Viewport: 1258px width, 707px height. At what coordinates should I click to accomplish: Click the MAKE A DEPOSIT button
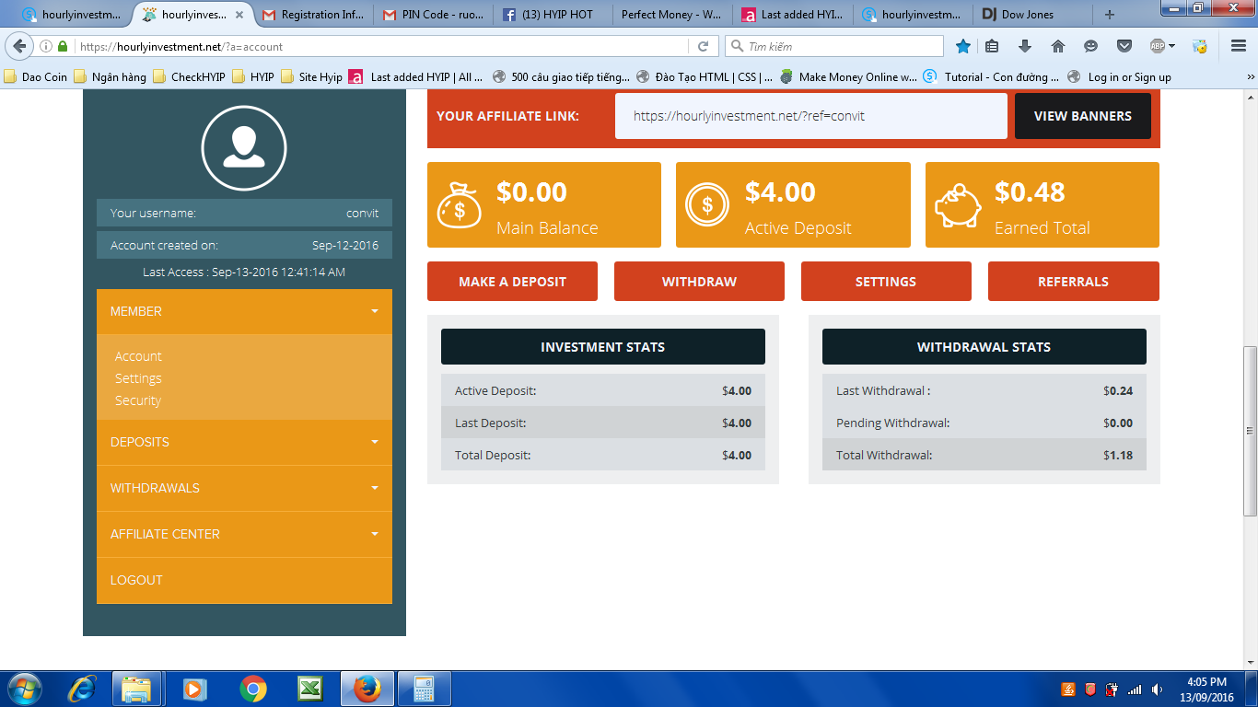tap(512, 282)
